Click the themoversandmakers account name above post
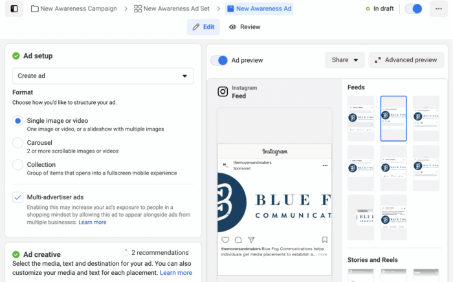This screenshot has height=282, width=453. click(252, 162)
